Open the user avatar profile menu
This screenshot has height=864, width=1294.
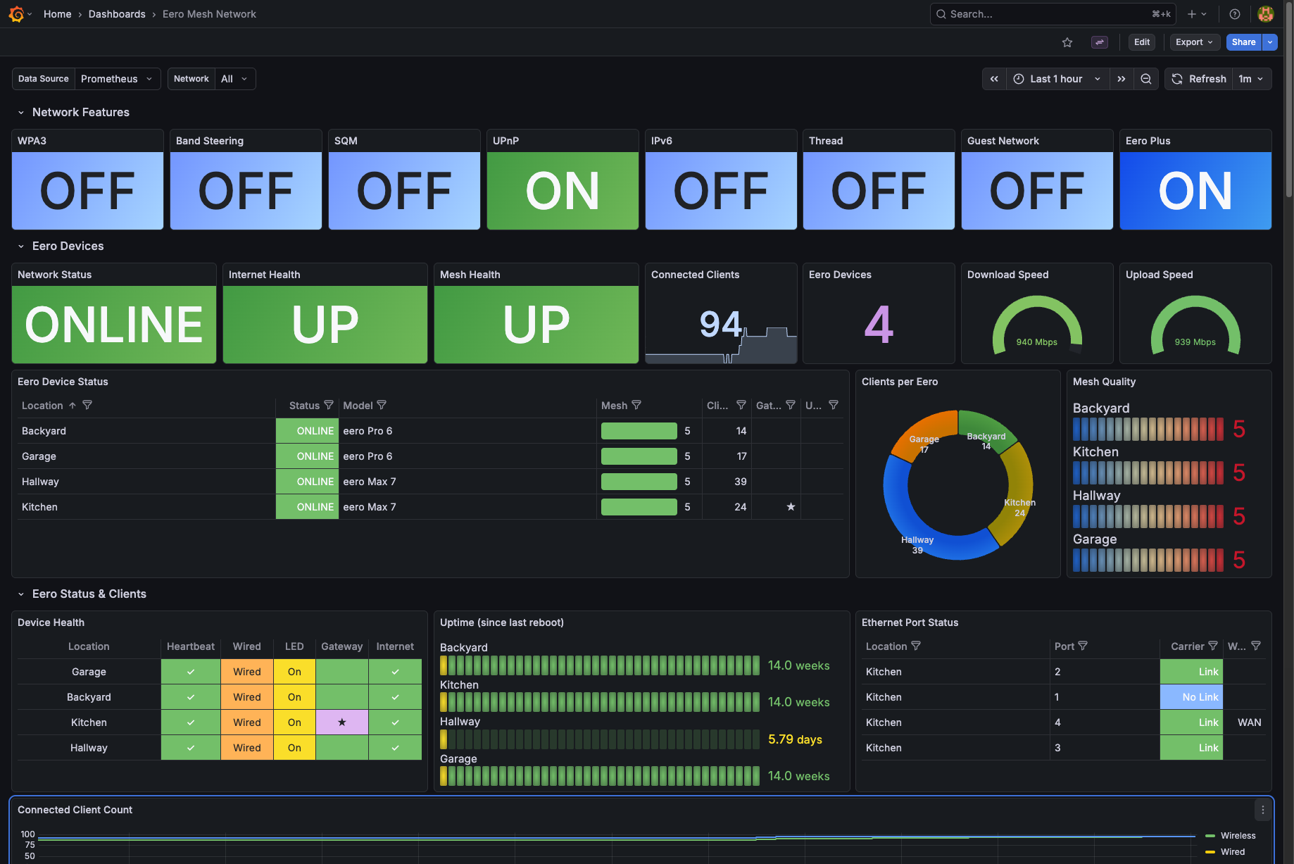[1266, 14]
